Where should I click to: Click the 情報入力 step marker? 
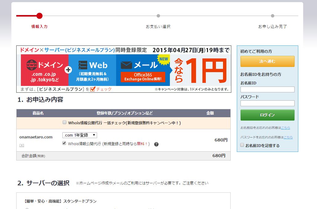pos(39,16)
